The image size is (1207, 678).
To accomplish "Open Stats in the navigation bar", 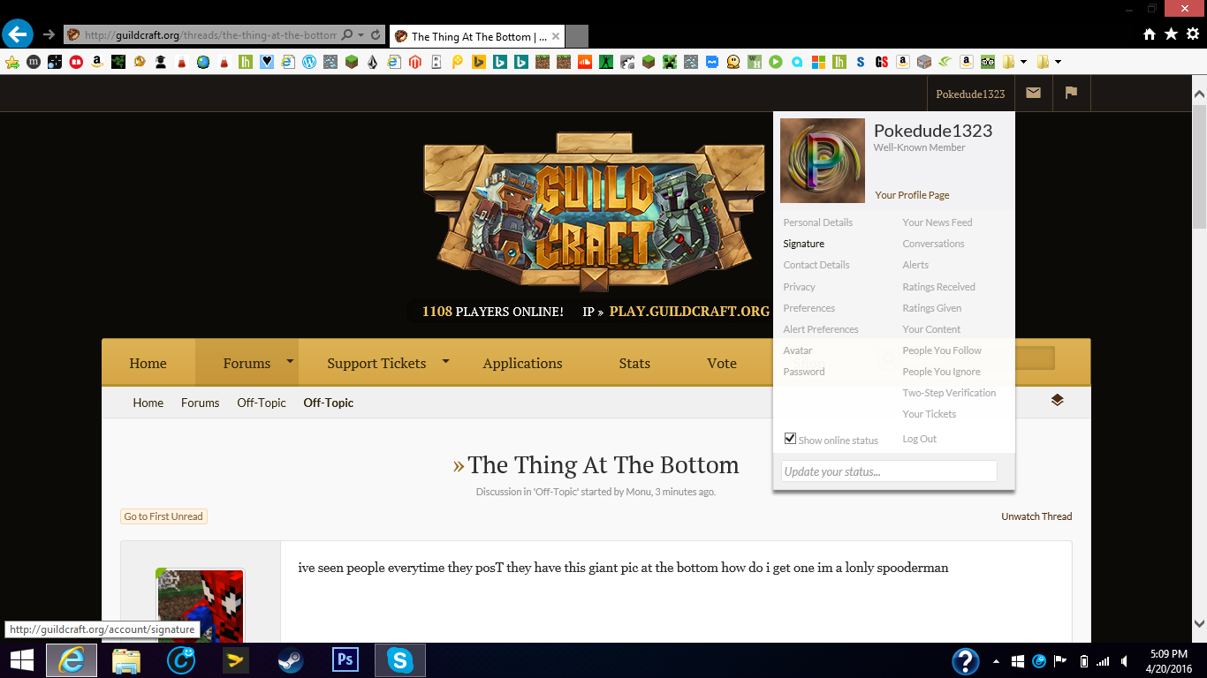I will (634, 363).
